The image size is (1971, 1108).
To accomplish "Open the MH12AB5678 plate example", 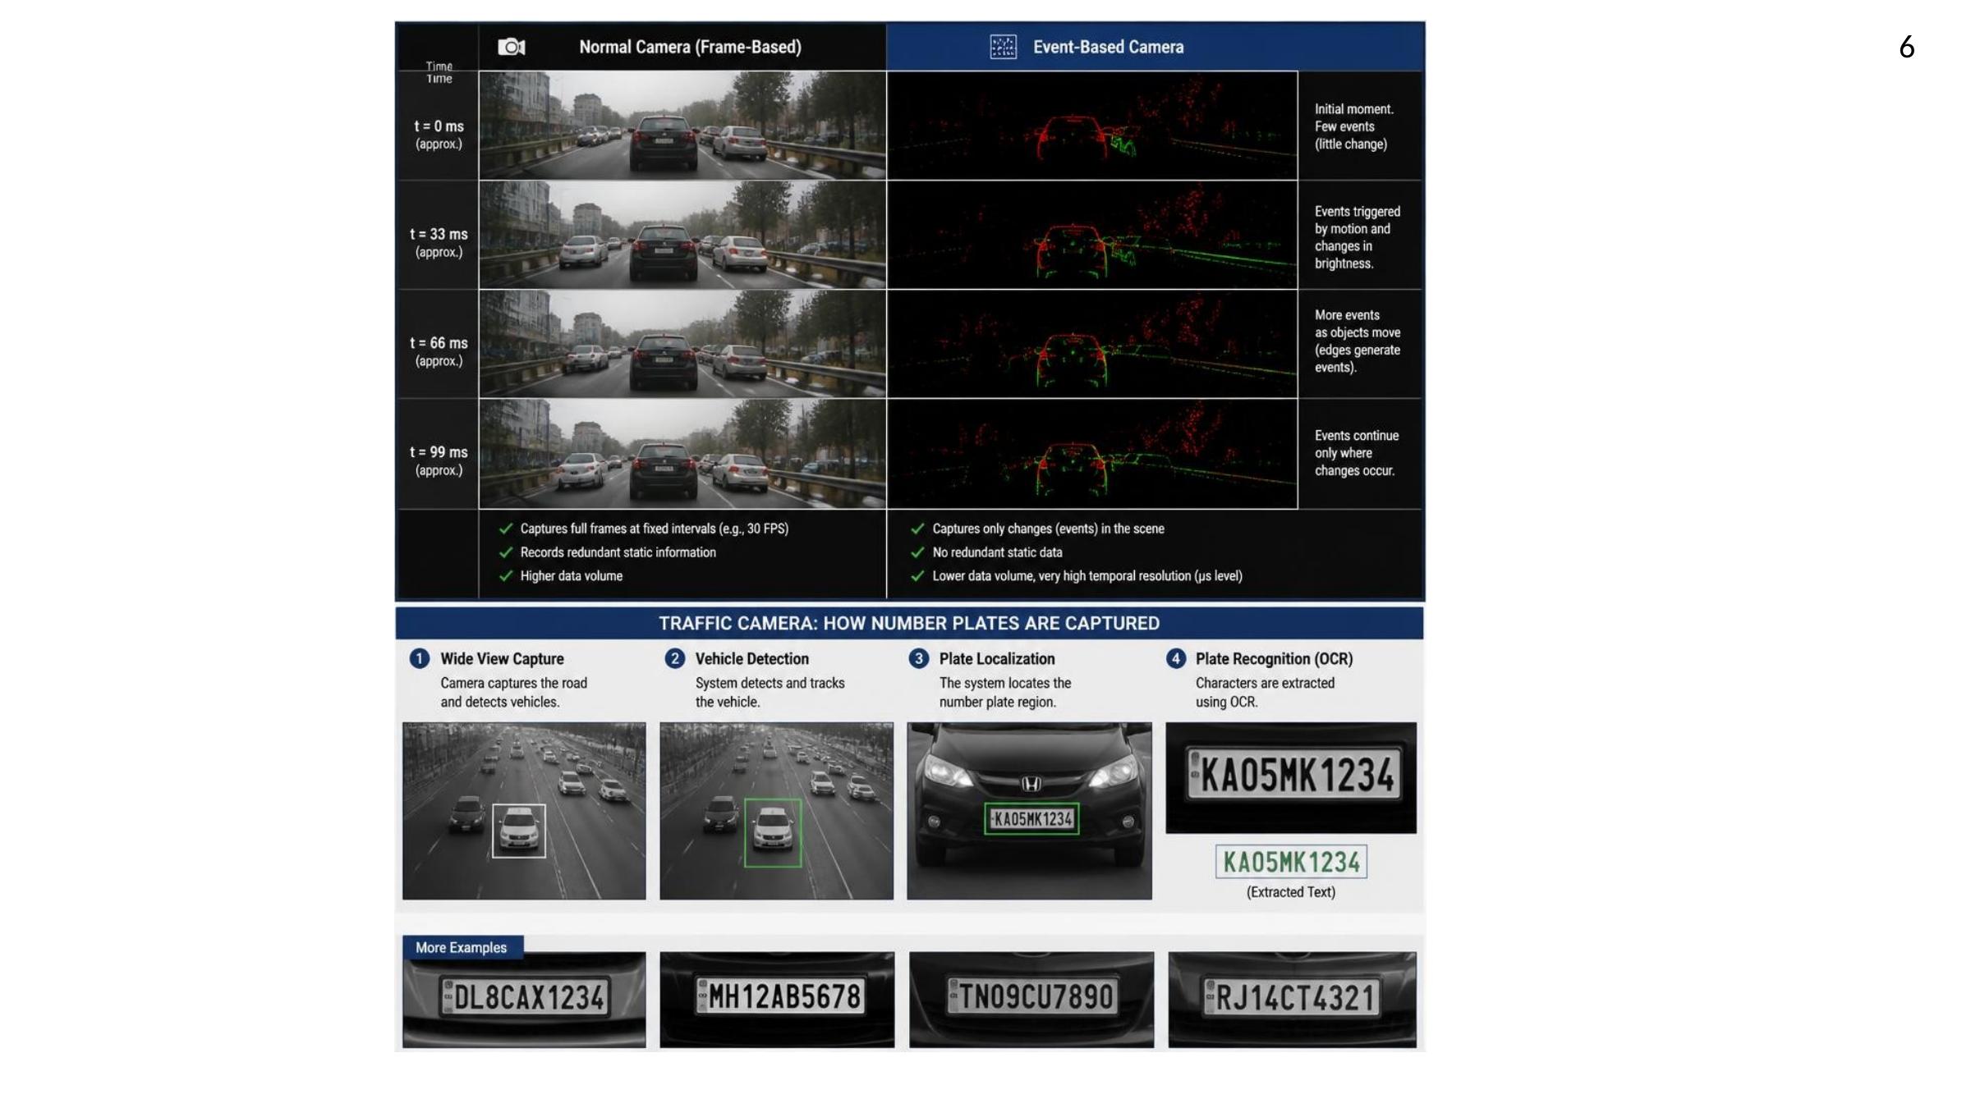I will [777, 1000].
